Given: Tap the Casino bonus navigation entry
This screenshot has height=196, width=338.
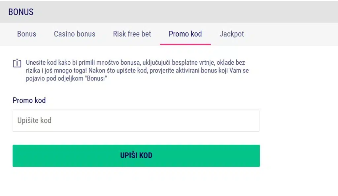Looking at the screenshot, I should click(75, 34).
